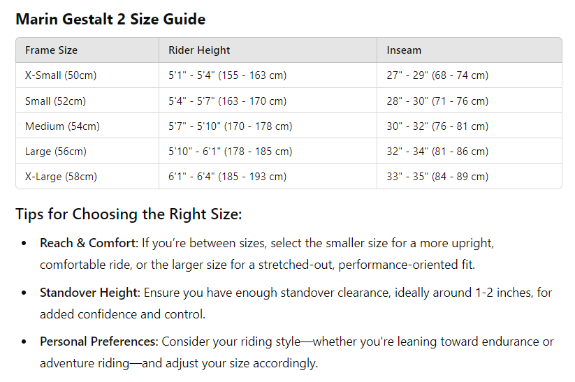Click the Marin Gestalt 2 Size Guide heading
Image resolution: width=575 pixels, height=382 pixels.
pos(110,19)
